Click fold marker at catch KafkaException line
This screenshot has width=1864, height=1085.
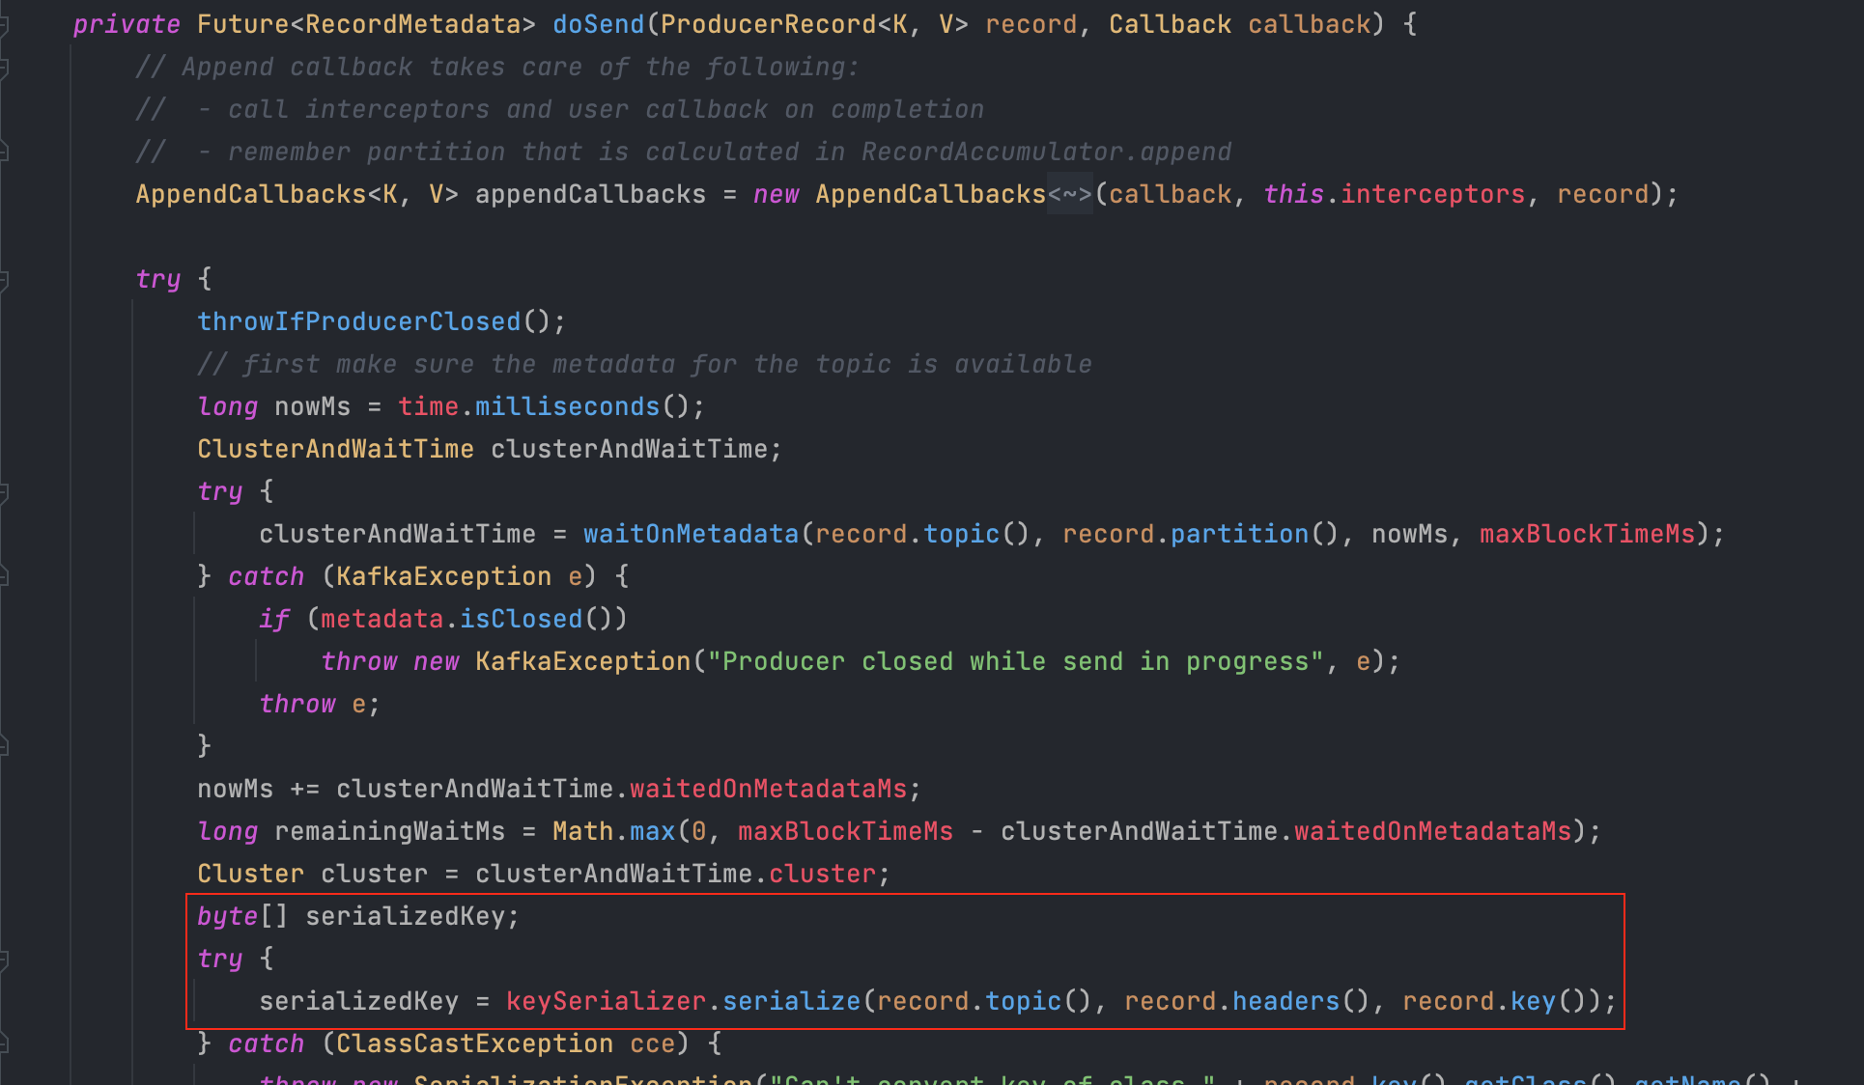tap(4, 577)
